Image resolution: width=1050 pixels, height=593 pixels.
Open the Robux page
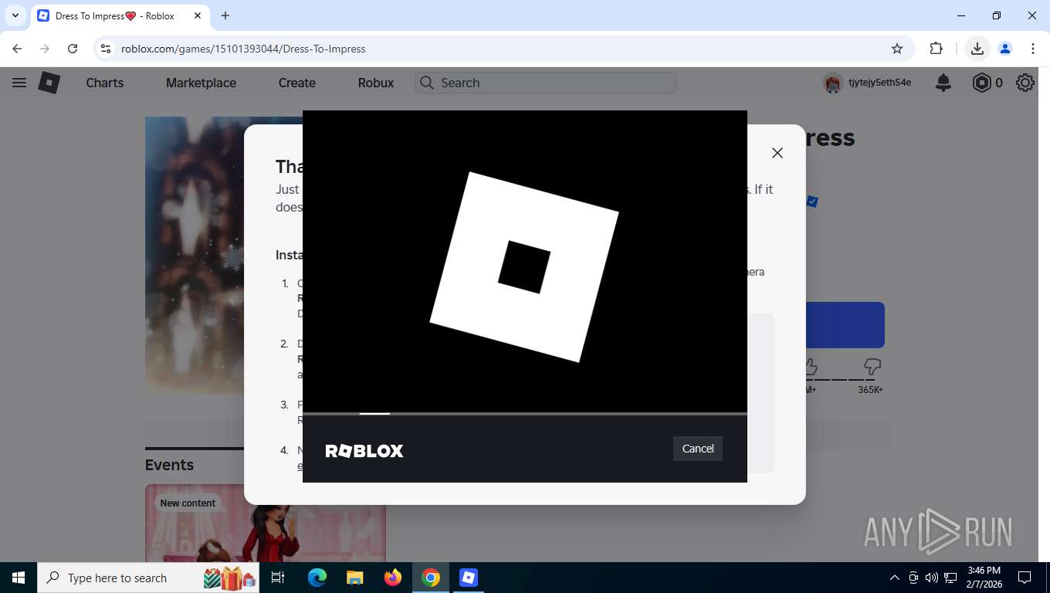[376, 83]
